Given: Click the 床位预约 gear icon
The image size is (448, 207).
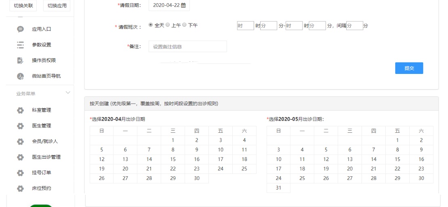Looking at the screenshot, I should point(20,188).
